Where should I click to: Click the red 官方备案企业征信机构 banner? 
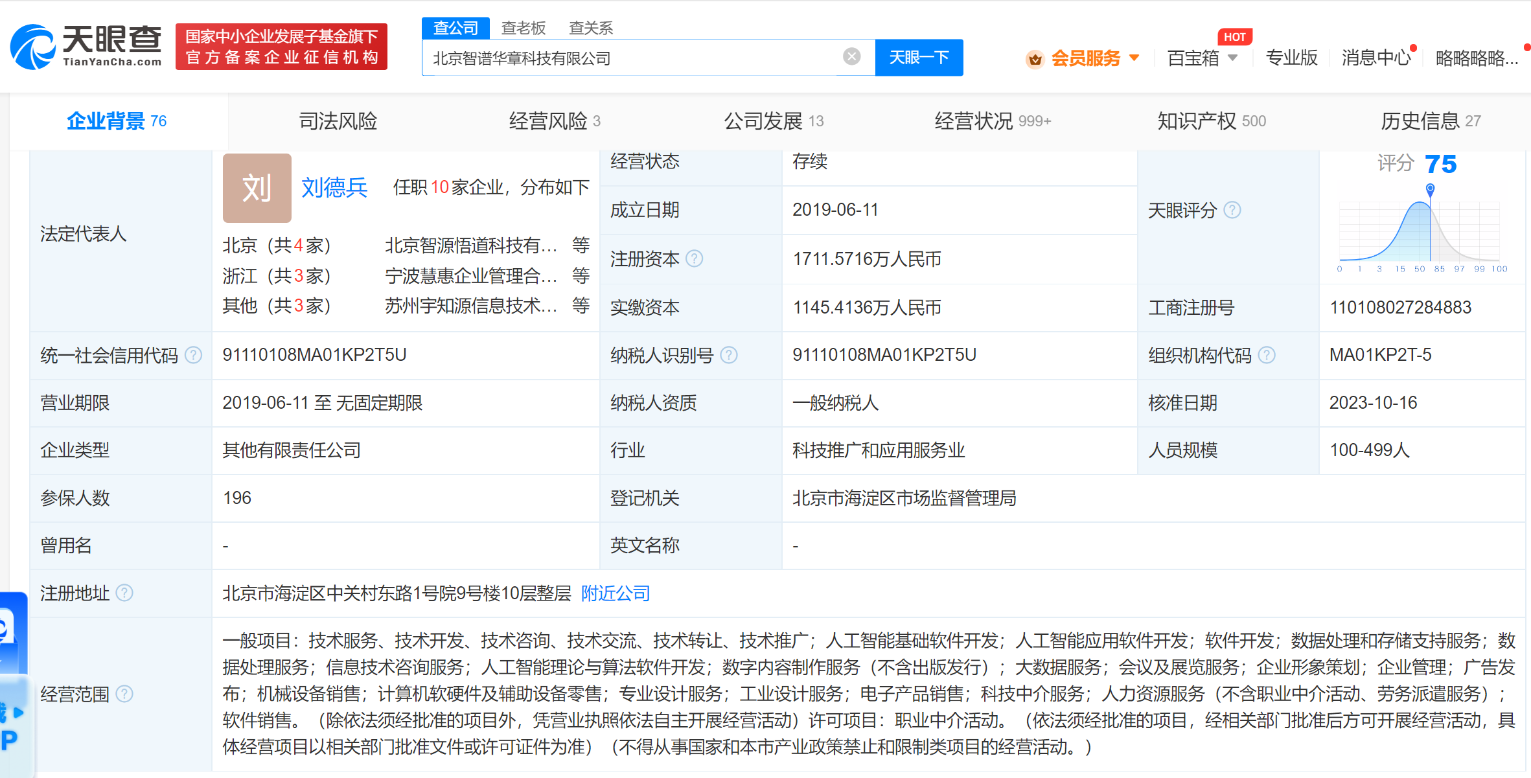click(281, 47)
